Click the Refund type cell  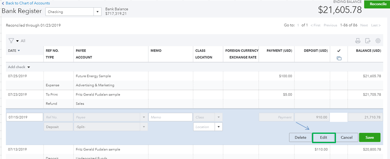[x=52, y=104]
